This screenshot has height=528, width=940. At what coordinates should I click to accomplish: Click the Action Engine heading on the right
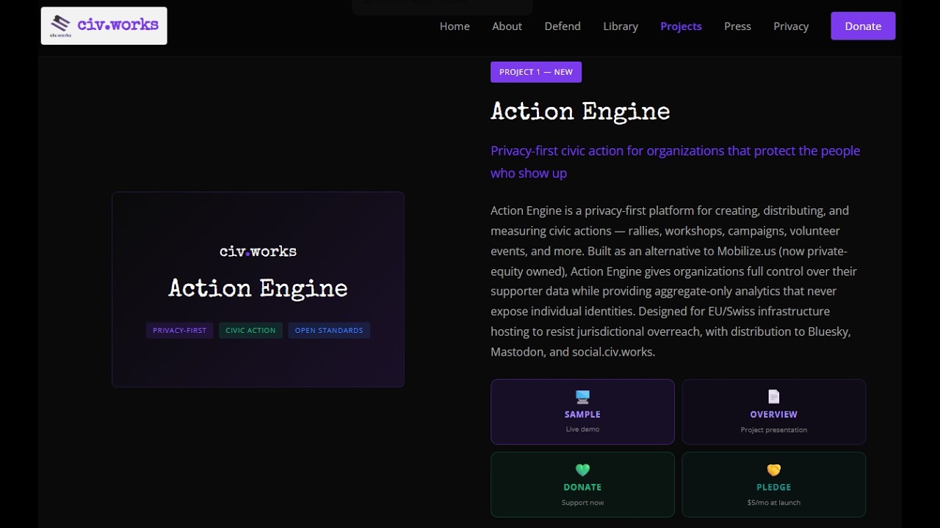tap(580, 112)
